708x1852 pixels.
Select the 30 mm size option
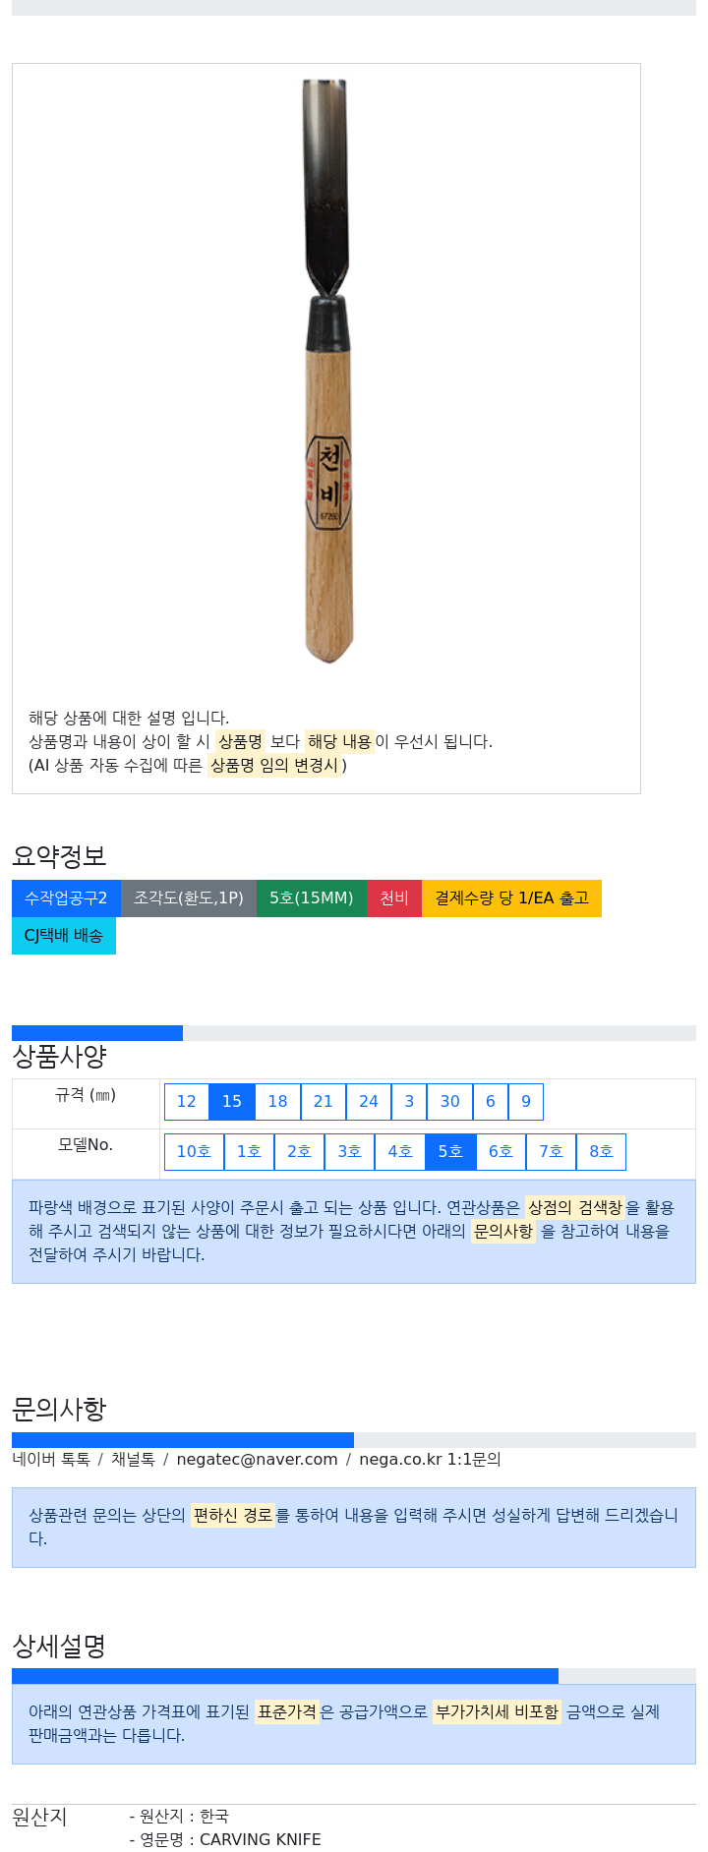(x=449, y=1102)
